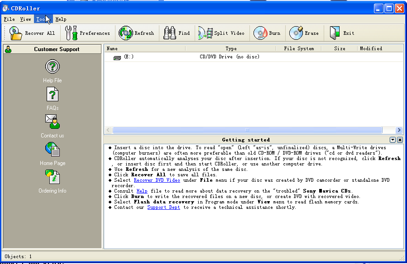Close the Getting started panel
The width and height of the screenshot is (407, 264).
[400, 140]
